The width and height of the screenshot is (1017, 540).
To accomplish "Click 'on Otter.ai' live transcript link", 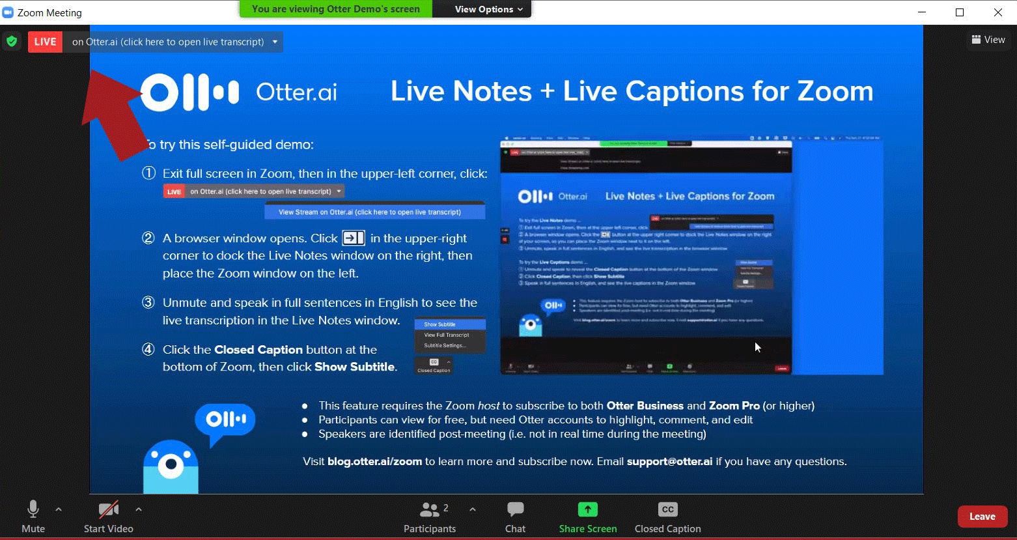I will click(x=167, y=42).
